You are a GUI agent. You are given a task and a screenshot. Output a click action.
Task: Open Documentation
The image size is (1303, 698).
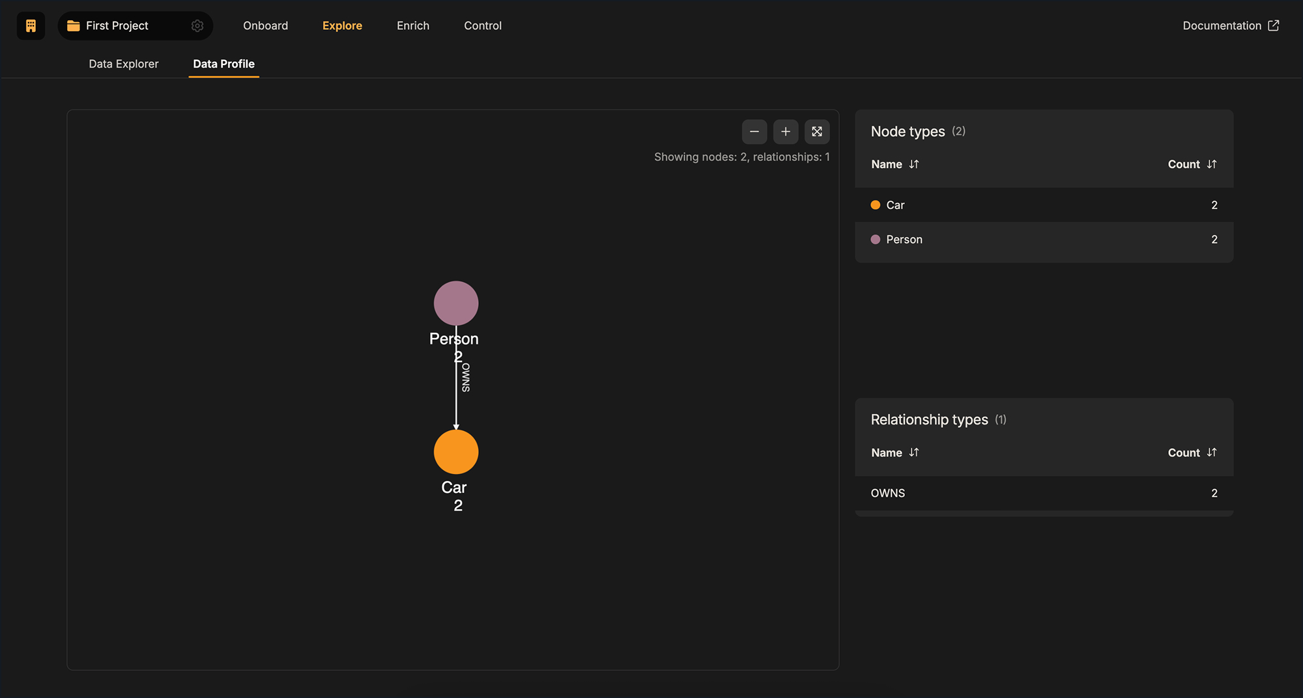pos(1222,25)
